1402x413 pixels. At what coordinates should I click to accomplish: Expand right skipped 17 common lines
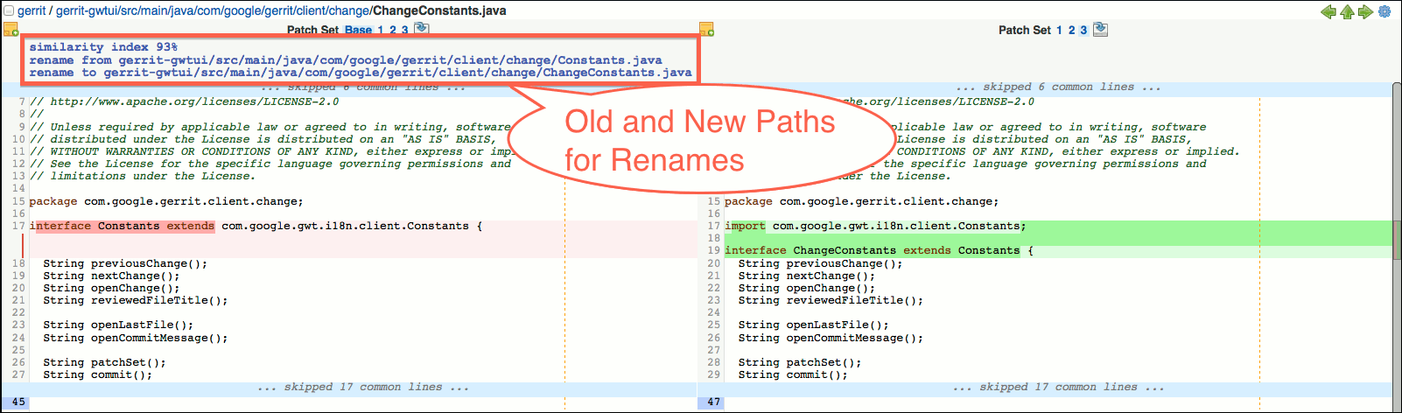coord(1058,387)
